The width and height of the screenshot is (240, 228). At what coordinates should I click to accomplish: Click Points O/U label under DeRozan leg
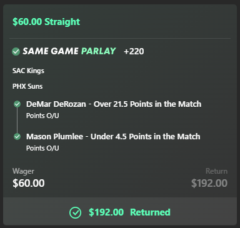42,116
